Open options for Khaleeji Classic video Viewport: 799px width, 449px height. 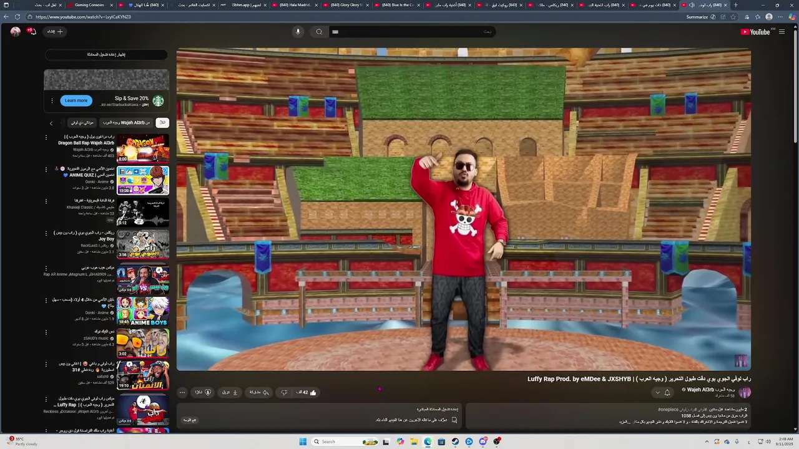[x=46, y=201]
